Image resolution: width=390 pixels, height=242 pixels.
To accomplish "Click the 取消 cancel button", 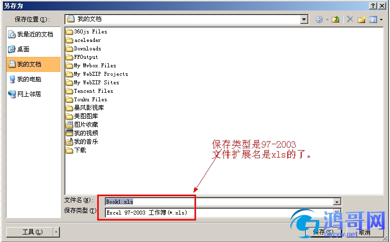I will tap(365, 233).
